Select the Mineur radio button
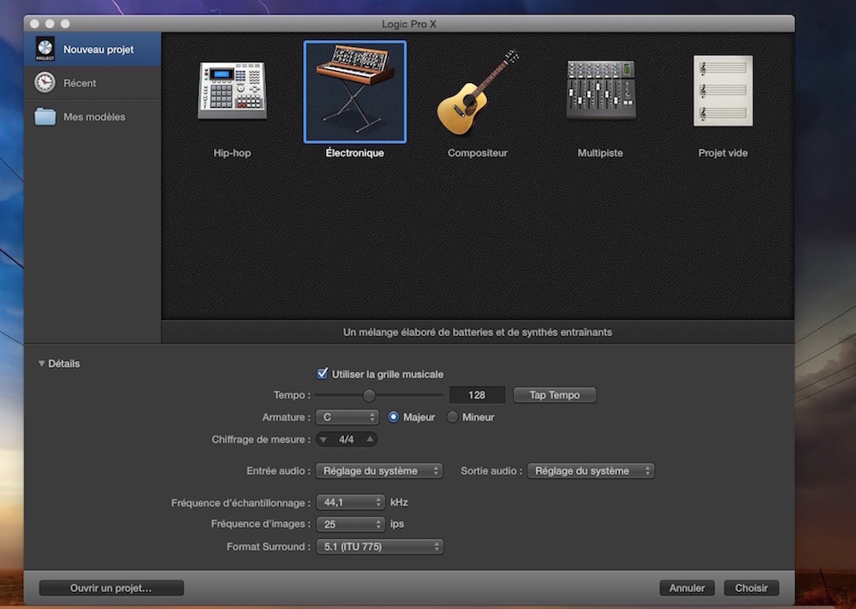The width and height of the screenshot is (856, 609). (452, 417)
